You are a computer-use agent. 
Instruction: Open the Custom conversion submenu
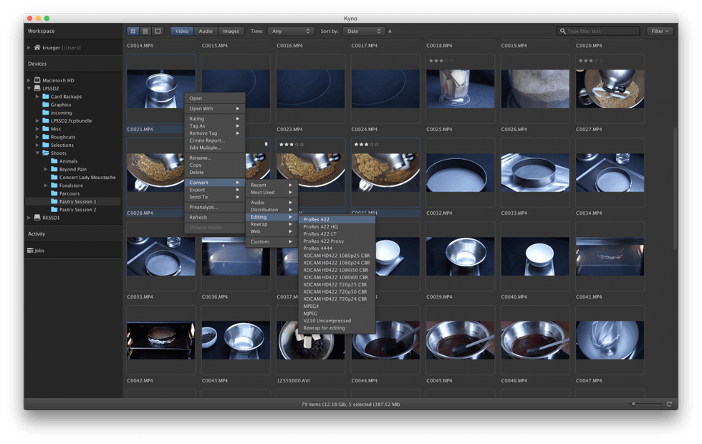coord(271,241)
